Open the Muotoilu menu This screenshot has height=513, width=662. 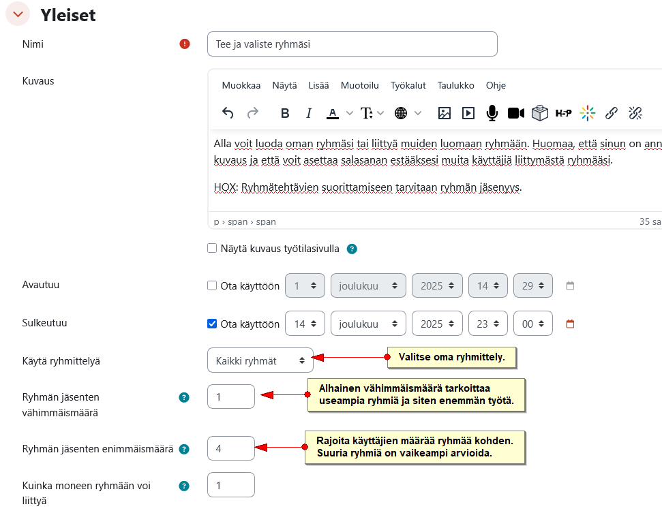point(360,85)
